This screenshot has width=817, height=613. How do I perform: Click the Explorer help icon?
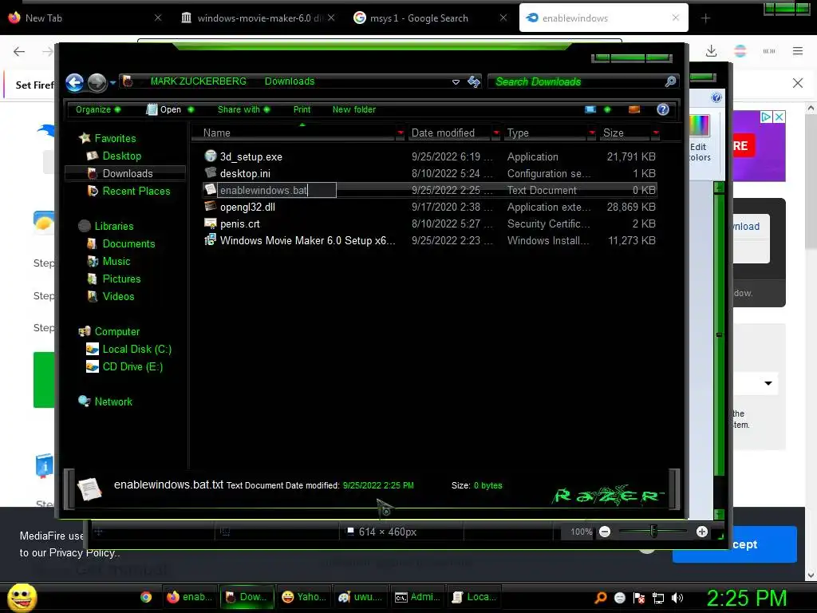coord(663,109)
